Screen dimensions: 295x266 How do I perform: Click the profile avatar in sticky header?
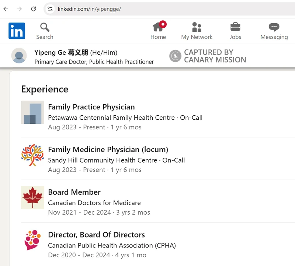click(x=19, y=56)
